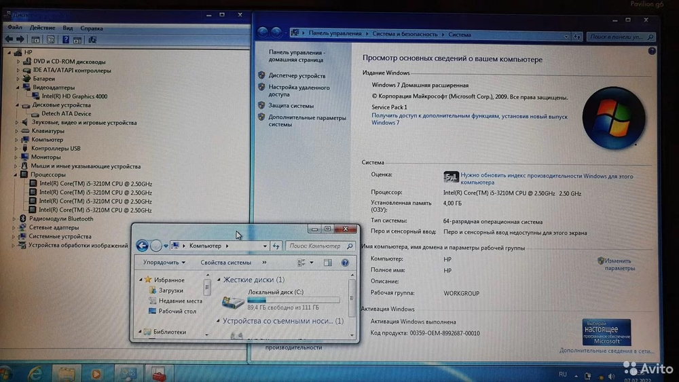The image size is (679, 382).
Task: Click scan for hardware changes toolbar icon
Action: coord(92,40)
